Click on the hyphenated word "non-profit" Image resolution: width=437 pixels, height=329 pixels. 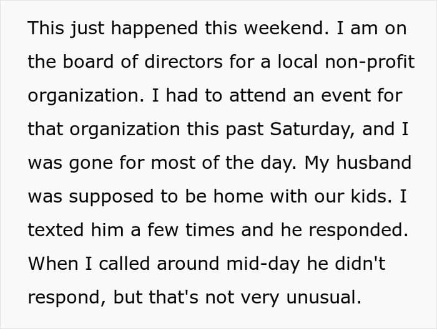tap(370, 63)
